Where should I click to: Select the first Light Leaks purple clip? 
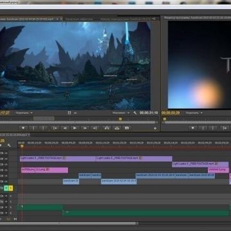click(58, 158)
